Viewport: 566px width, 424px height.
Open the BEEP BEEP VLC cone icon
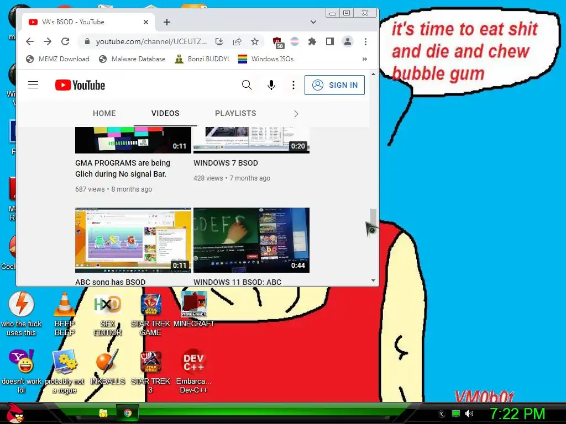[64, 314]
